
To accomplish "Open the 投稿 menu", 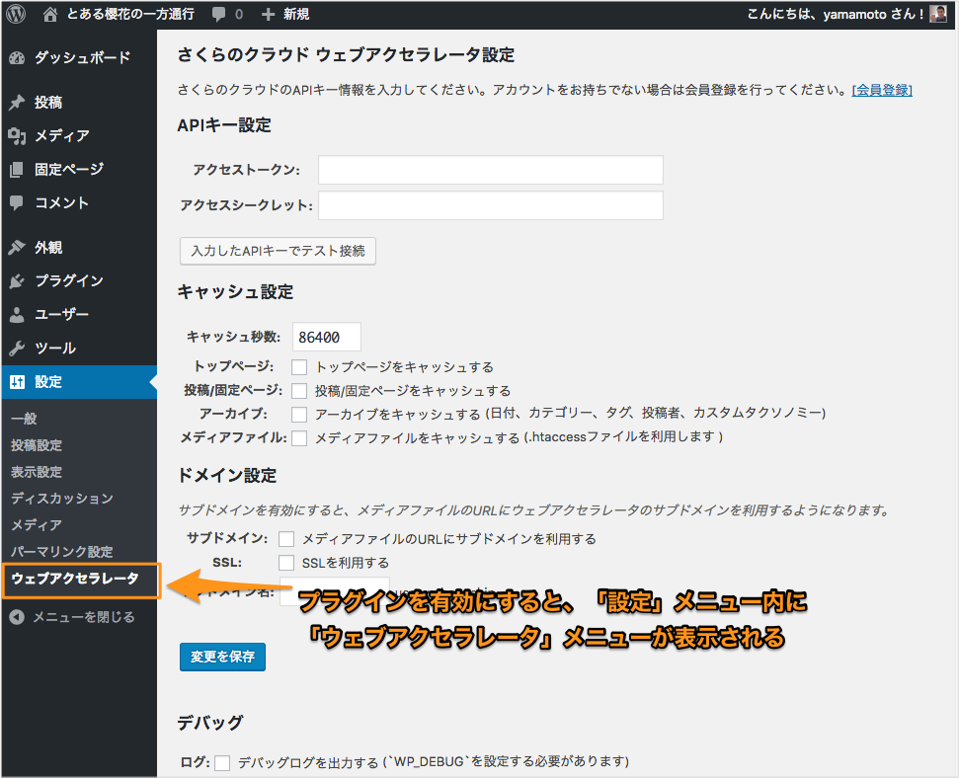I will coord(79,103).
